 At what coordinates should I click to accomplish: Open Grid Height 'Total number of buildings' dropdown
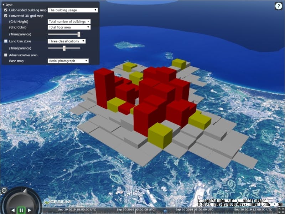pos(69,21)
